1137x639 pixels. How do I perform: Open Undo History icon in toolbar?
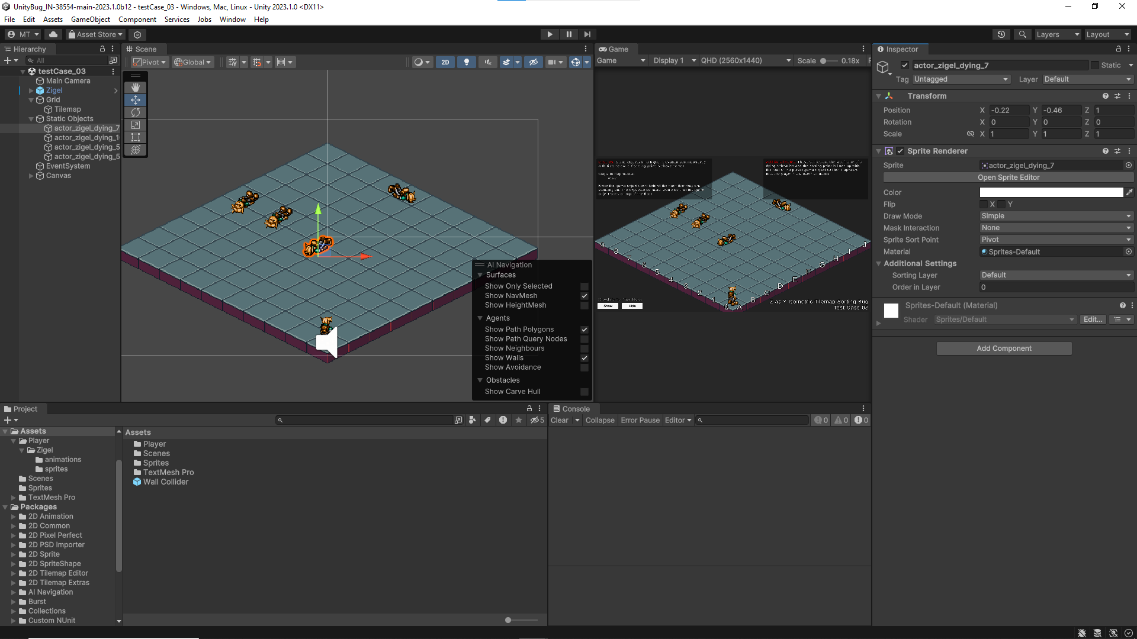pyautogui.click(x=1001, y=34)
